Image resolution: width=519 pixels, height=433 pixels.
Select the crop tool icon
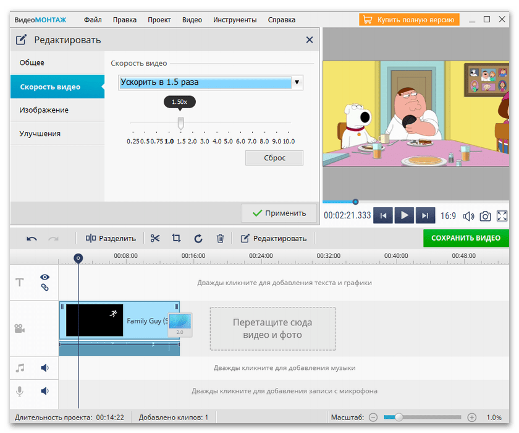tap(177, 238)
